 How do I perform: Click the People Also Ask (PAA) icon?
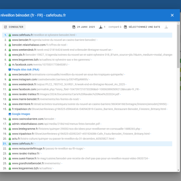point(10,70)
